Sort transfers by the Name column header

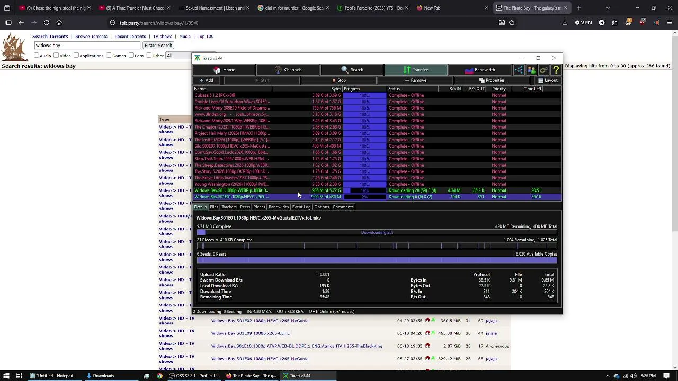tap(233, 89)
